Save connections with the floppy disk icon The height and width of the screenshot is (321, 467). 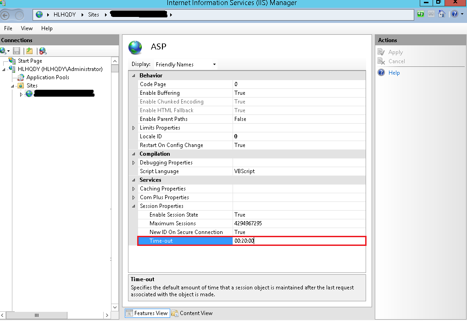click(x=17, y=51)
